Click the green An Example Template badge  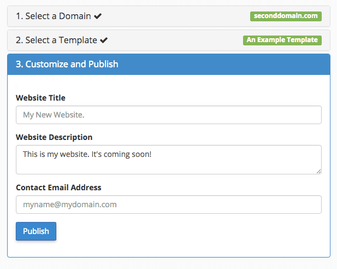point(282,40)
